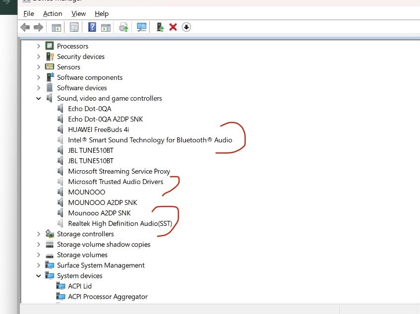Click the Storage volume shadow copies icon
The height and width of the screenshot is (314, 420).
(50, 245)
